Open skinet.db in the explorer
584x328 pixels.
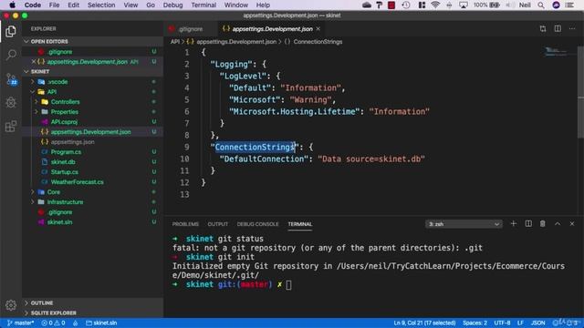(63, 162)
